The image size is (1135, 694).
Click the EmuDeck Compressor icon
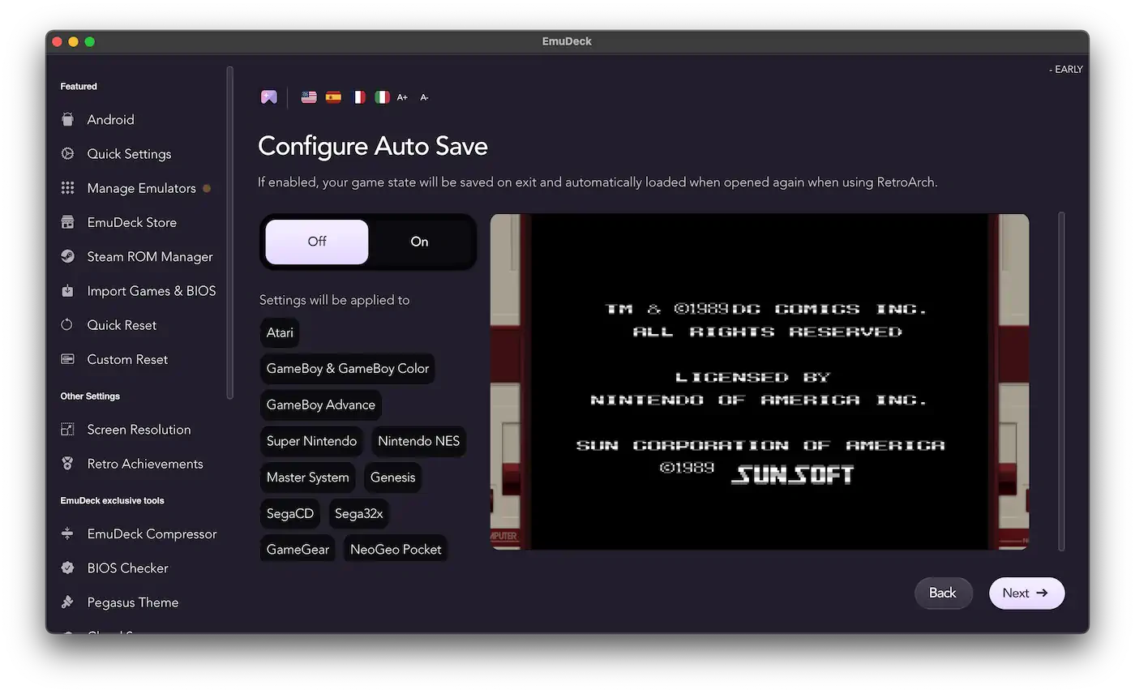68,533
